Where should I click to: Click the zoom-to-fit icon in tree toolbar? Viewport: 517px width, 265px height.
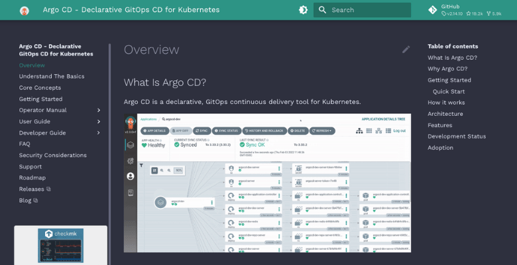154,170
